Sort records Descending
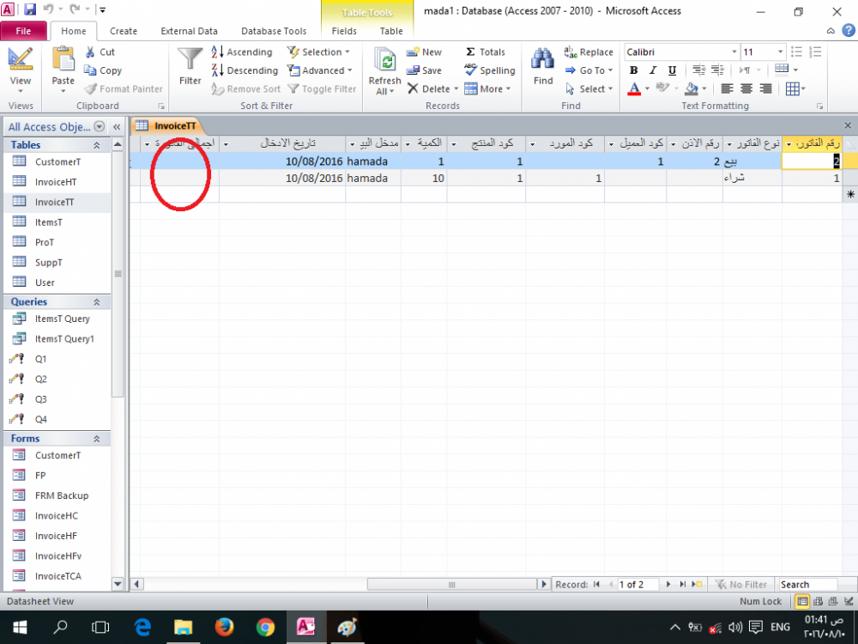Viewport: 858px width, 644px height. pos(245,70)
